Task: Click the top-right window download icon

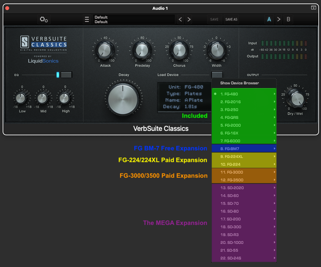Action: point(313,8)
